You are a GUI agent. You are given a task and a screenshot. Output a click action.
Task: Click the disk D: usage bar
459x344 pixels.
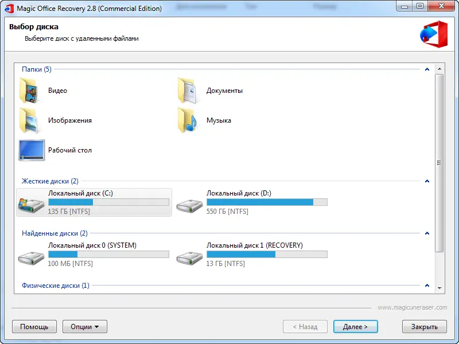(267, 202)
